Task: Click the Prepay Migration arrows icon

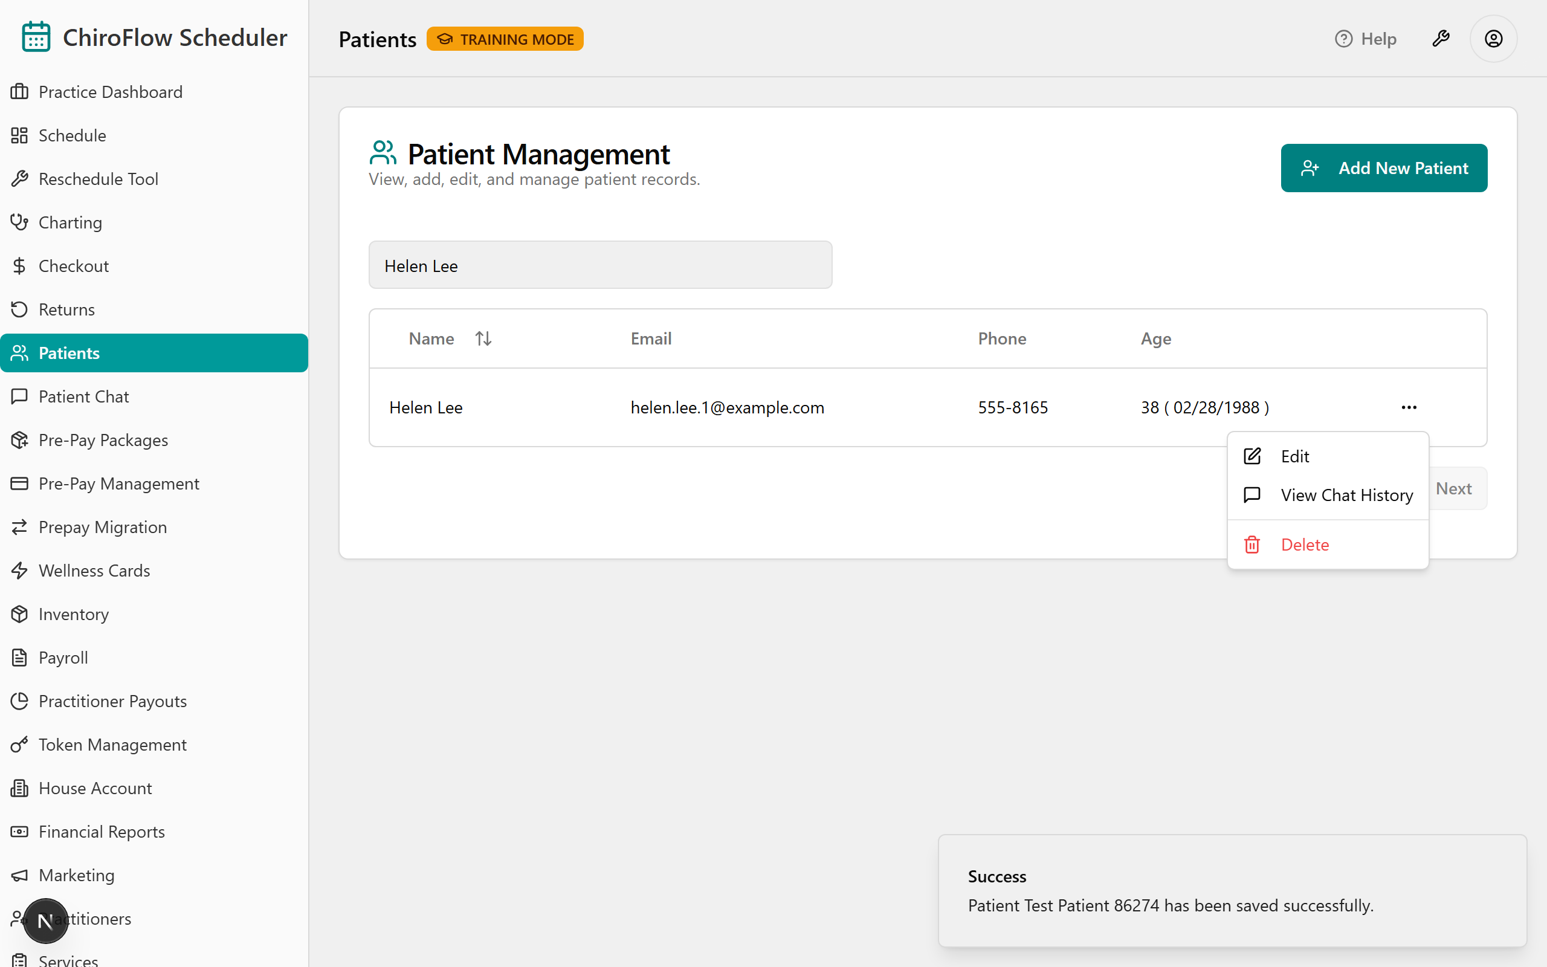Action: [x=19, y=527]
